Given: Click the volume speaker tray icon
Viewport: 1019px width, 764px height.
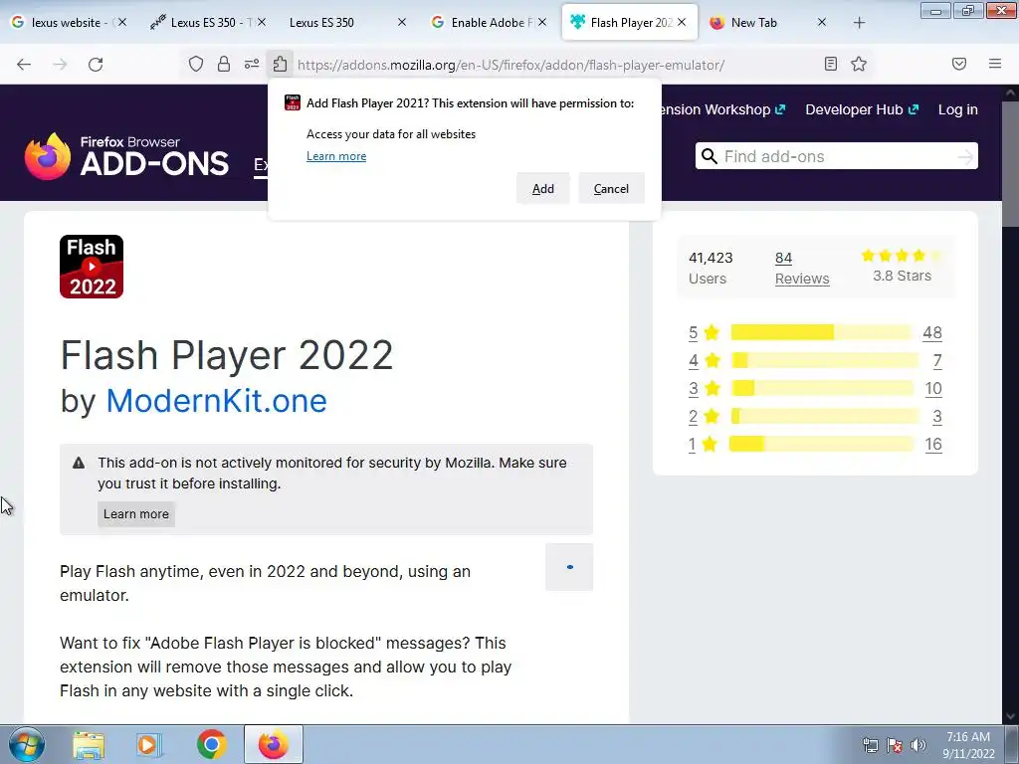Looking at the screenshot, I should (x=917, y=745).
